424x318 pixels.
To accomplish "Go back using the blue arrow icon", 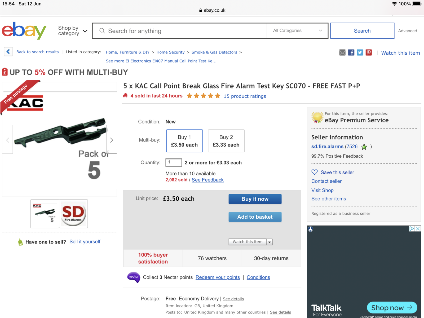I will pos(8,52).
